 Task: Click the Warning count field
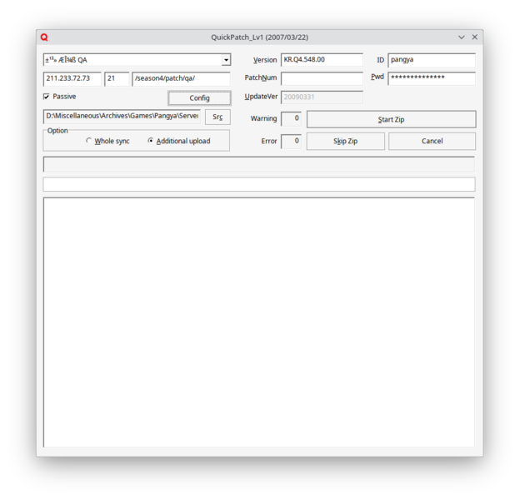[x=291, y=118]
